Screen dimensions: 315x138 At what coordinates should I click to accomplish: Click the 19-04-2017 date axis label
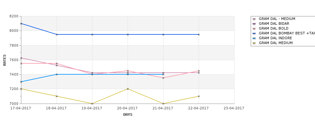[92, 108]
